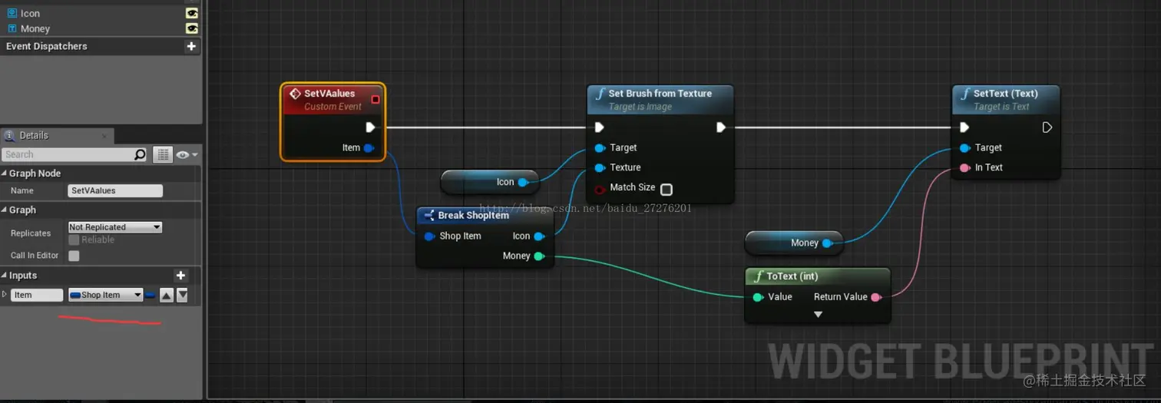1161x403 pixels.
Task: Click the In Text pin on SetText
Action: coord(964,167)
